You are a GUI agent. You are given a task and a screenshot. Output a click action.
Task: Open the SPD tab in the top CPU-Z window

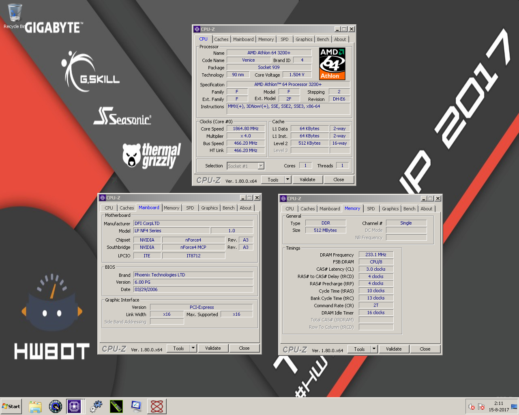click(x=285, y=39)
